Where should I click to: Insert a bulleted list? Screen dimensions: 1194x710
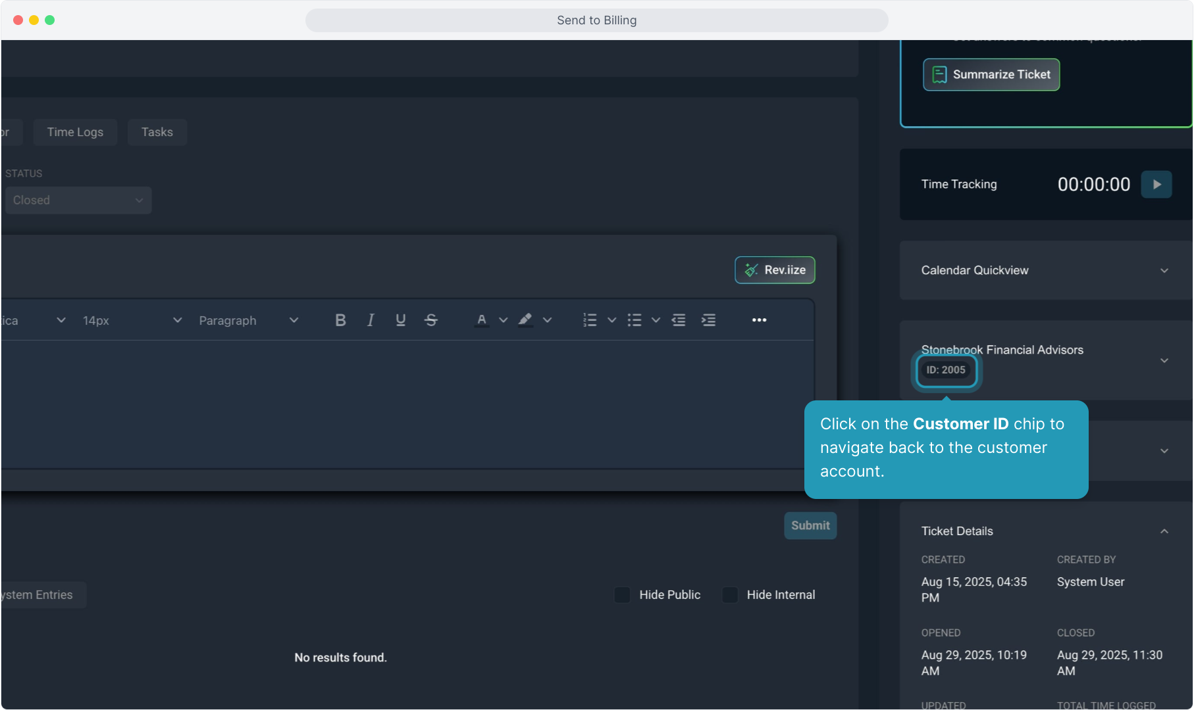pyautogui.click(x=635, y=320)
